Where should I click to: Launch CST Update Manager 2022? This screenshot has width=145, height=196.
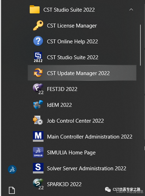(x=82, y=73)
